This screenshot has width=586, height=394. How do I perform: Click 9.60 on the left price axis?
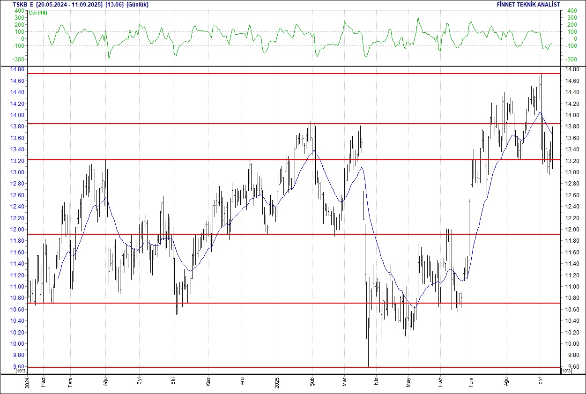pyautogui.click(x=19, y=367)
